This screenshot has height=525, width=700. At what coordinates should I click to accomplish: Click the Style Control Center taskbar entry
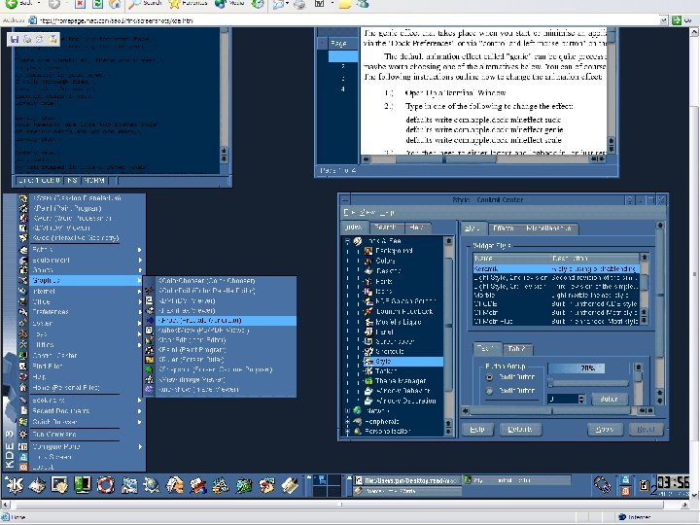(x=516, y=480)
